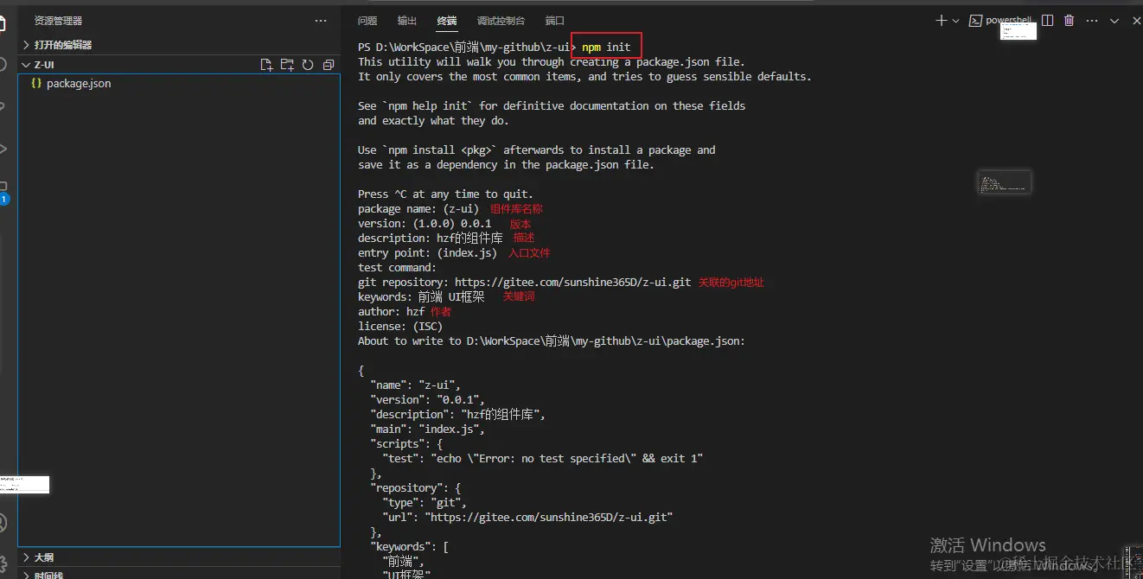Switch to the 输出 tab
The image size is (1143, 579).
click(407, 21)
